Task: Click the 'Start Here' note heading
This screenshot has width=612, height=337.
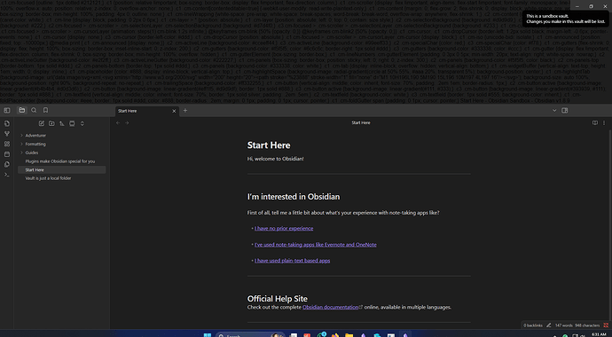Action: (x=269, y=145)
